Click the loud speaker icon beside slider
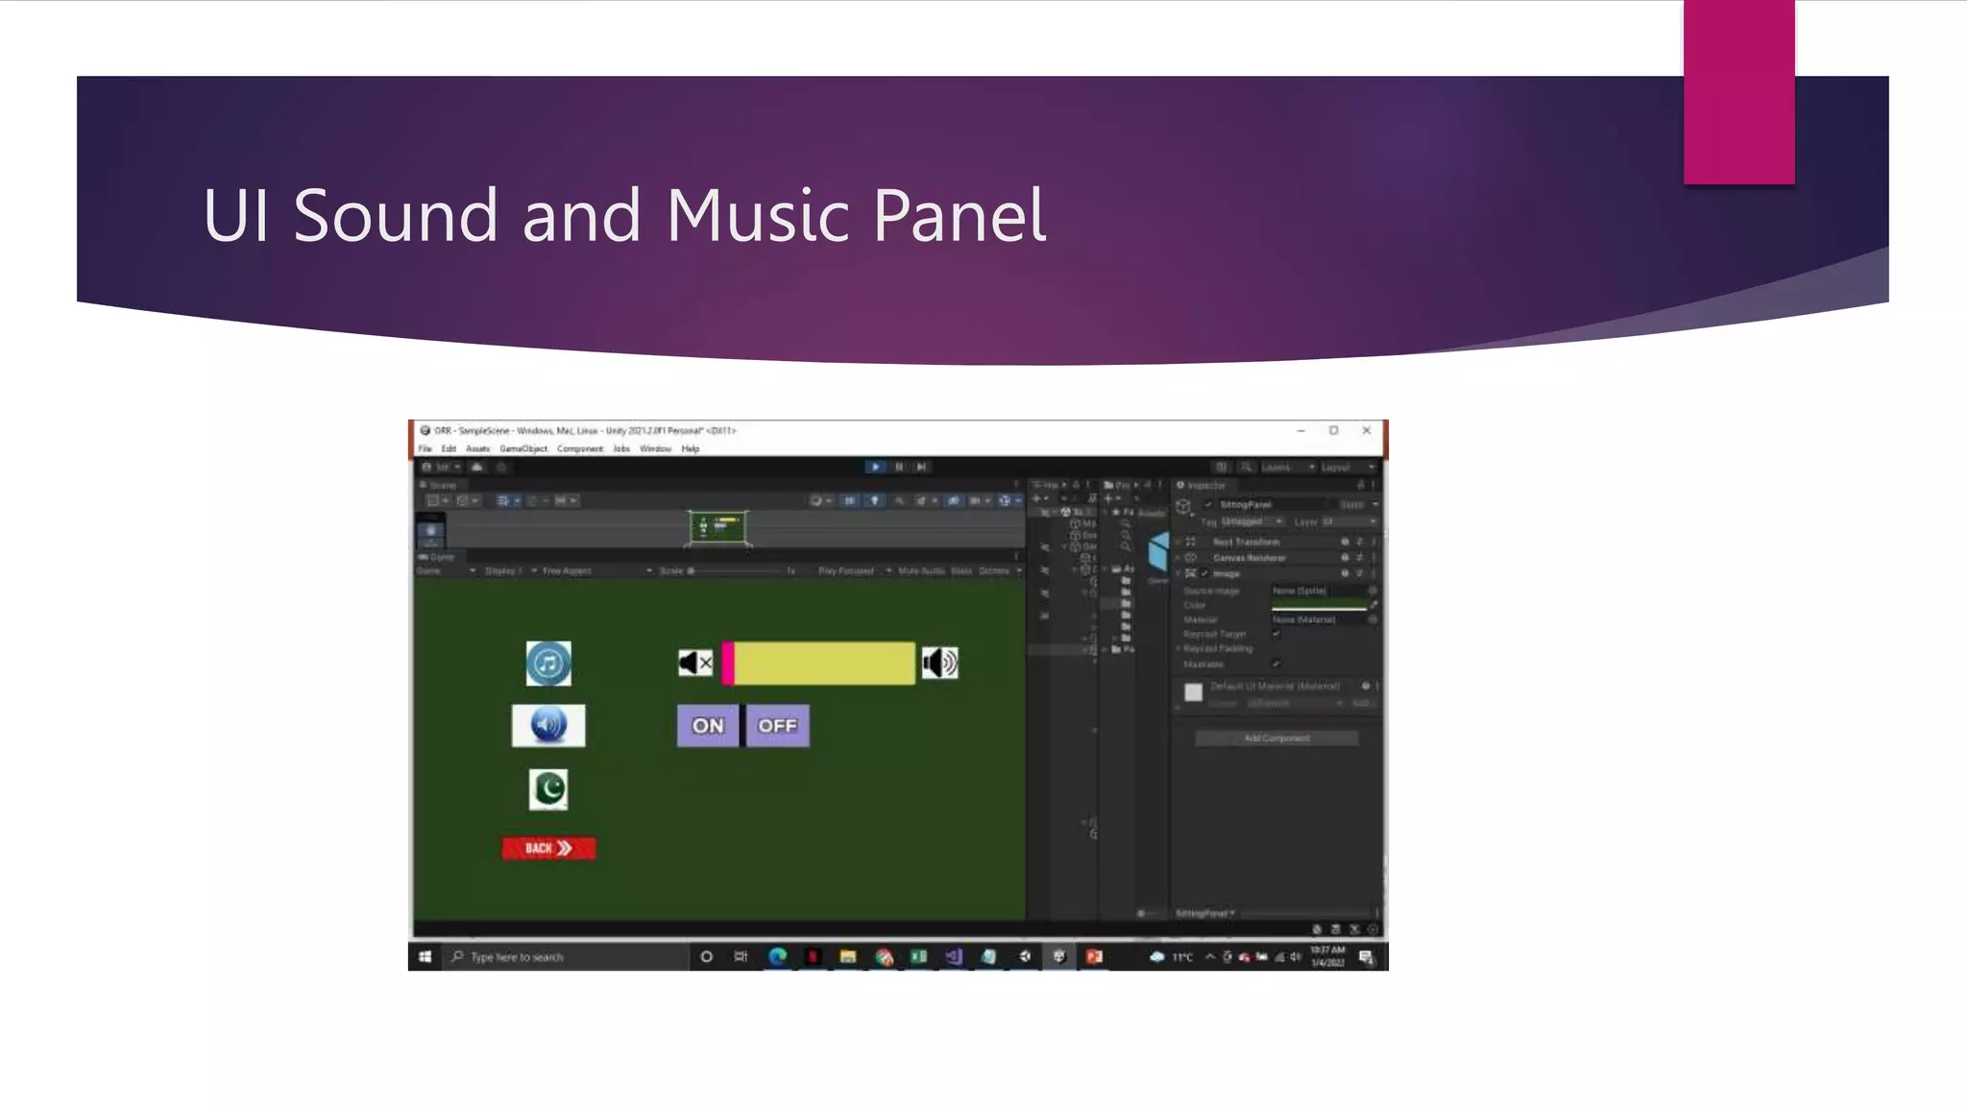 tap(939, 662)
